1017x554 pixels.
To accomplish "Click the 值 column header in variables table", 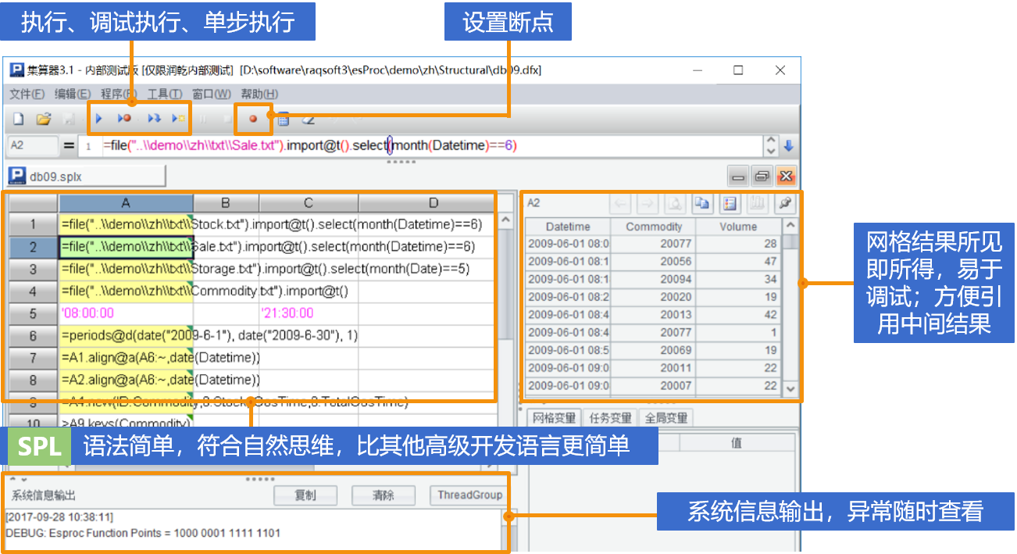I will coord(736,443).
